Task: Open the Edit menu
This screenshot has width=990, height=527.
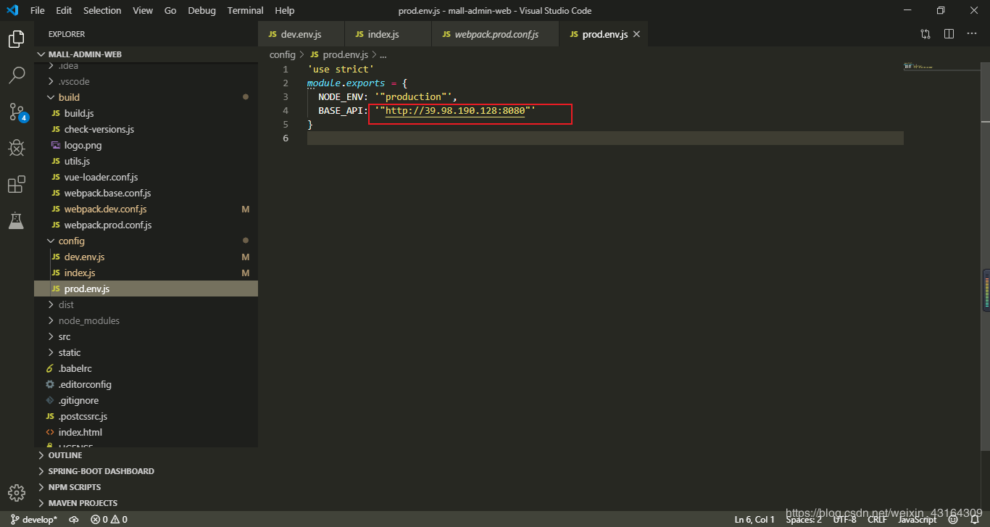Action: 64,10
